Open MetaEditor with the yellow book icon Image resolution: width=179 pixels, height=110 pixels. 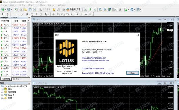[54, 10]
